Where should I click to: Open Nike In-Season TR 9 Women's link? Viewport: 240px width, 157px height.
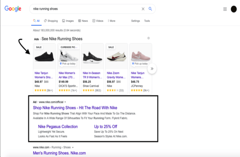tap(92, 75)
